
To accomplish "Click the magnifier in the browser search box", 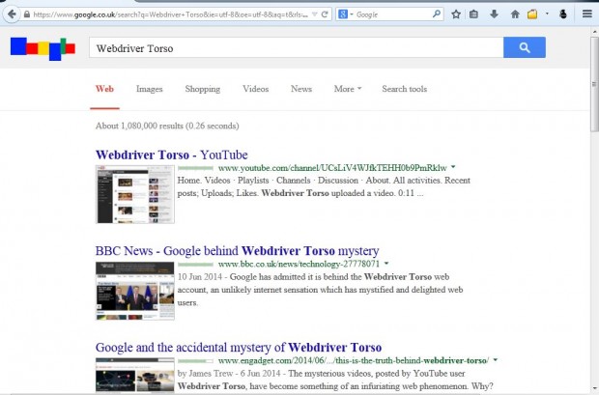I will 436,14.
